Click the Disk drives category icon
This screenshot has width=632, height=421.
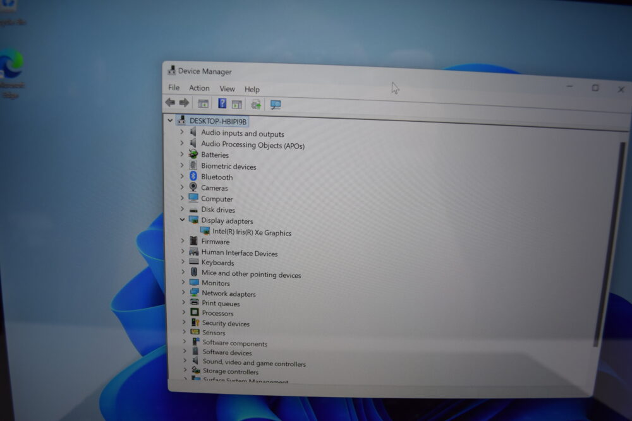click(x=193, y=210)
